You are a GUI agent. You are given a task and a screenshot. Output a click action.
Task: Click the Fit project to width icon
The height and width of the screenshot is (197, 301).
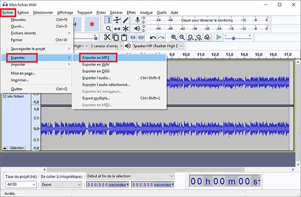[199, 37]
